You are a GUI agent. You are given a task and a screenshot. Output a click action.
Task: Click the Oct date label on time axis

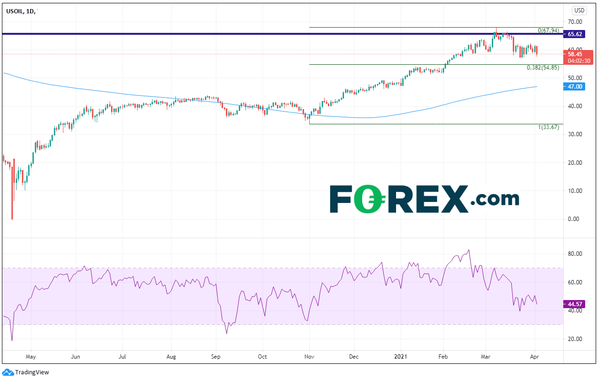pos(262,356)
